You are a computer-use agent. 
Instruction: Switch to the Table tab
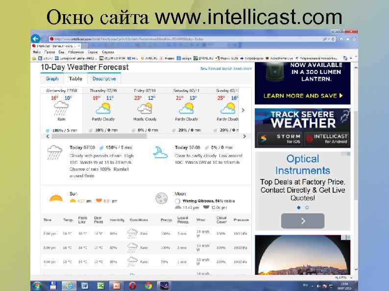click(x=75, y=79)
